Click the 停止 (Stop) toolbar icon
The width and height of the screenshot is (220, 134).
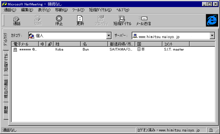59,20
